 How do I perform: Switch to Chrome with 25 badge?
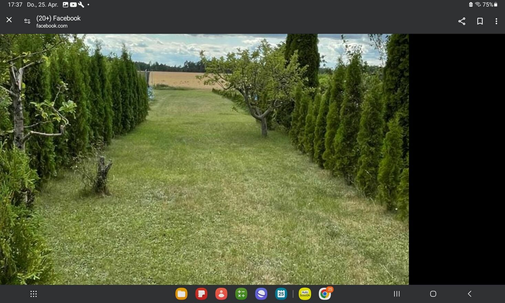click(325, 294)
